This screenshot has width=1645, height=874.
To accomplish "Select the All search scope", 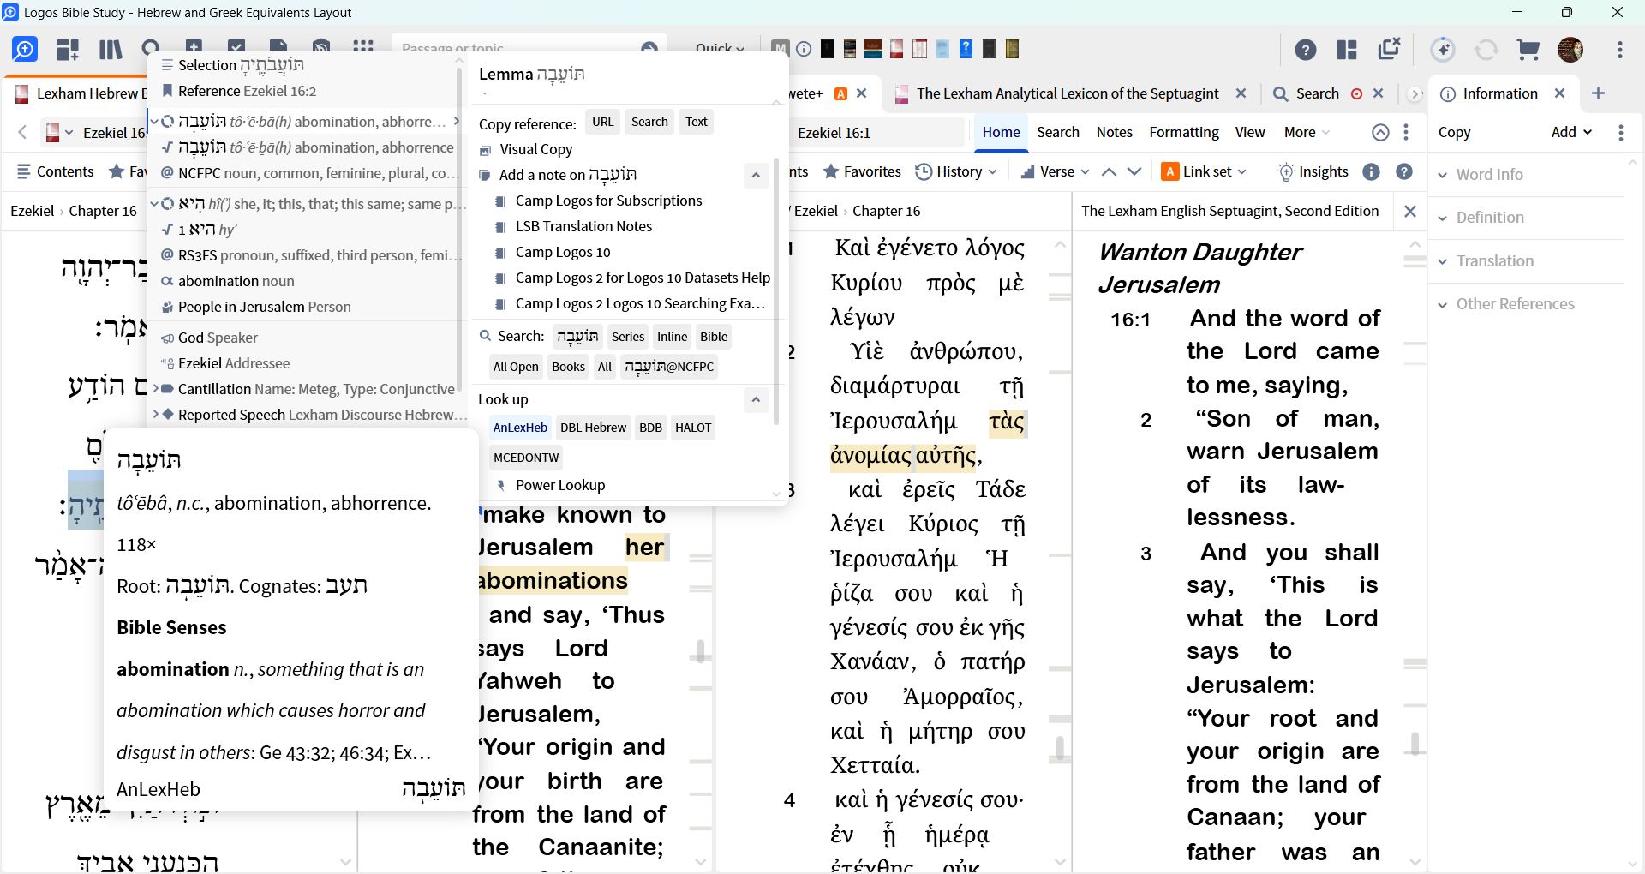I will pyautogui.click(x=605, y=367).
